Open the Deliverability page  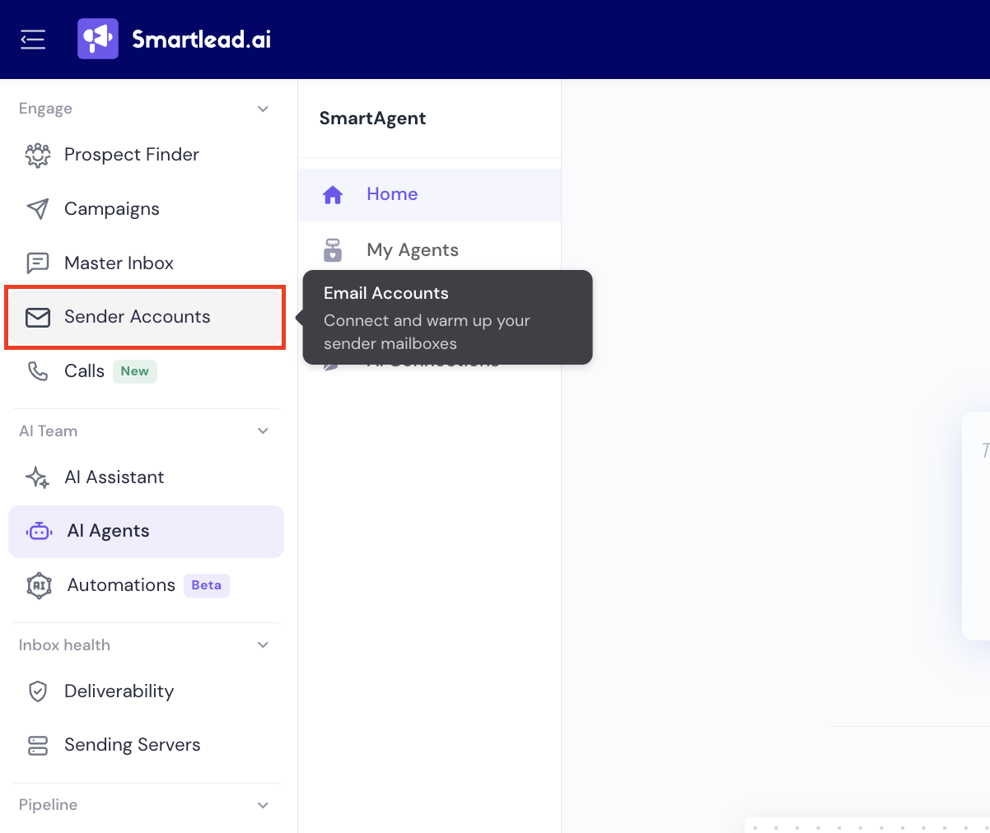click(146, 691)
